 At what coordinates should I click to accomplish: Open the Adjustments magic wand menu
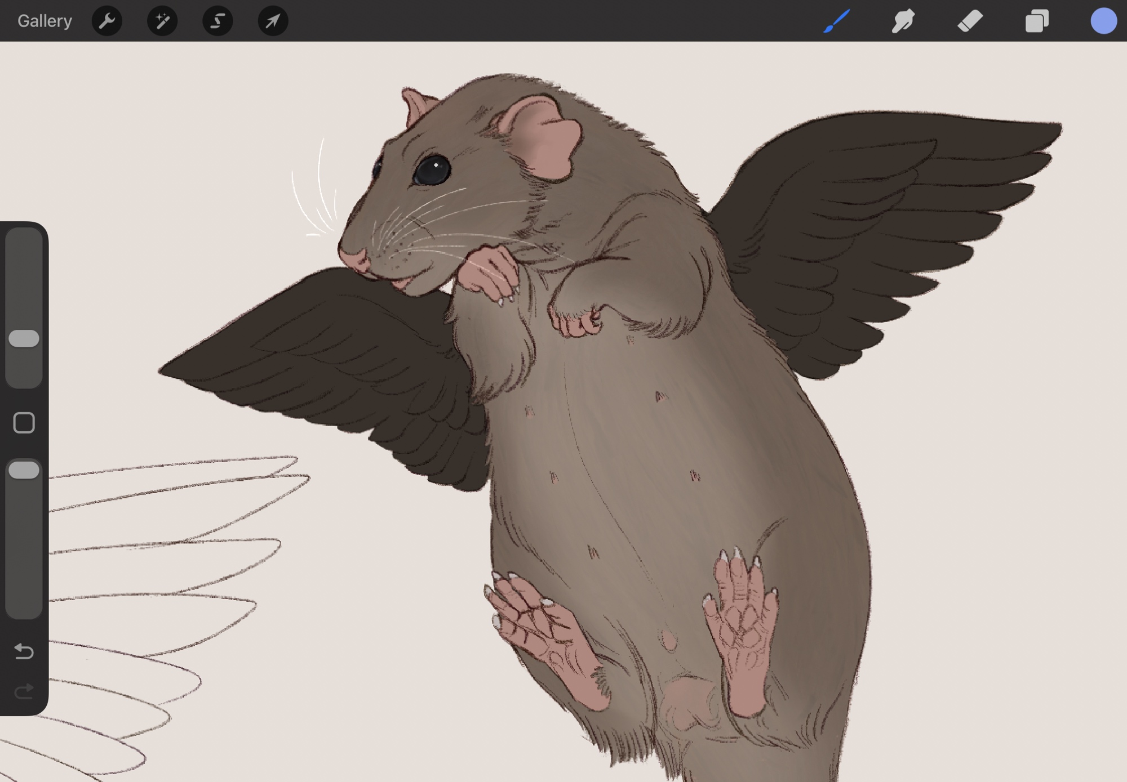(162, 21)
